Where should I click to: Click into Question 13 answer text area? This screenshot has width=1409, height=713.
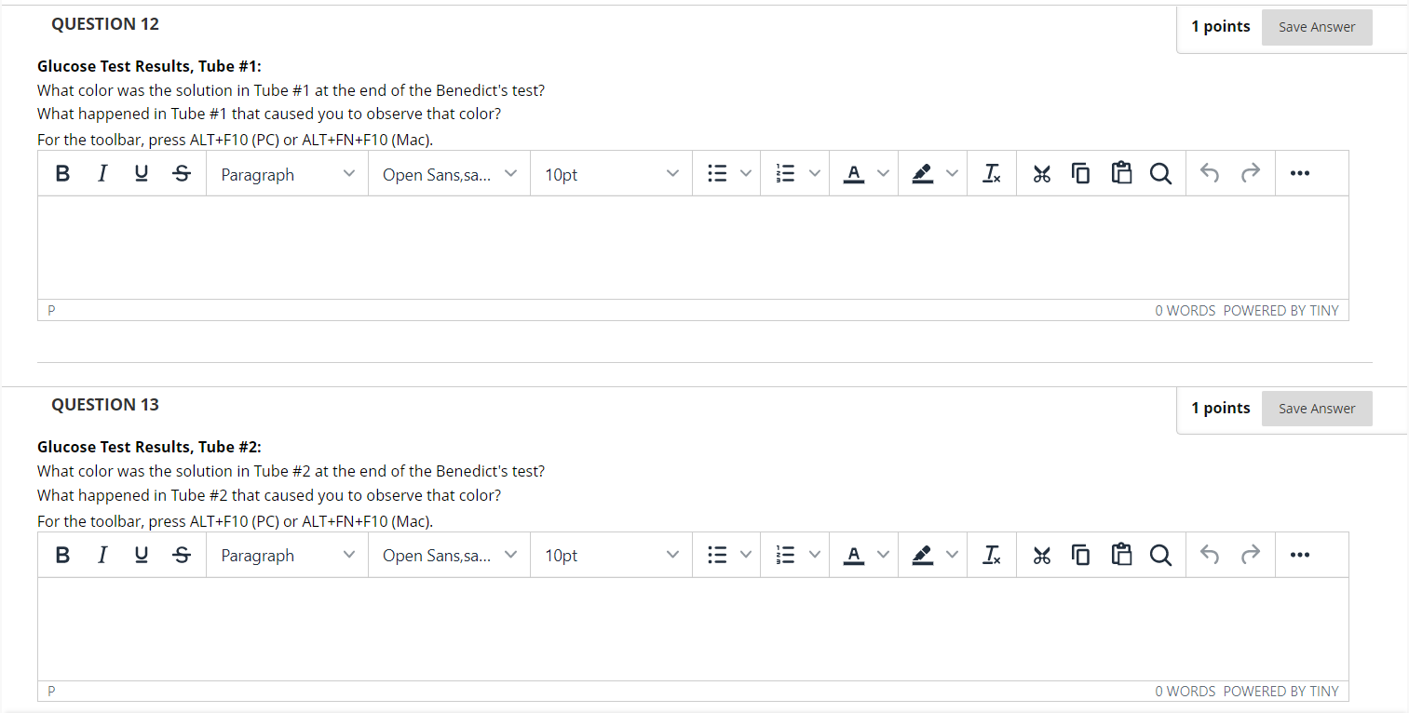coord(693,628)
